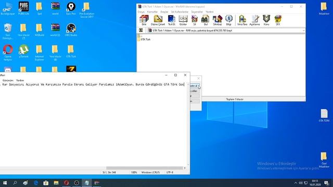The height and width of the screenshot is (187, 333).
Task: Open the Görünüm menu in Notepad
Action: point(8,81)
